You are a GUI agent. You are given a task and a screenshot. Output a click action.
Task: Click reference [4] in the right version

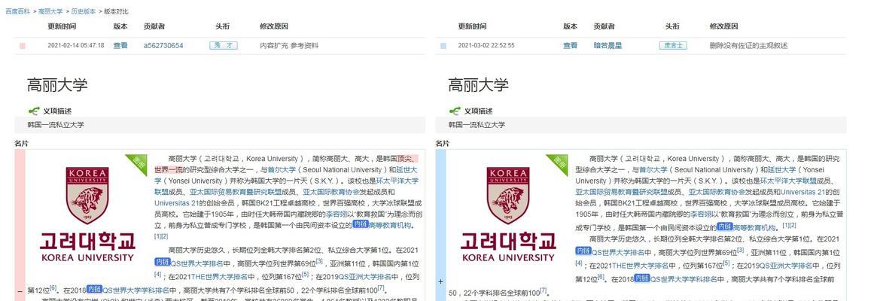point(579,263)
